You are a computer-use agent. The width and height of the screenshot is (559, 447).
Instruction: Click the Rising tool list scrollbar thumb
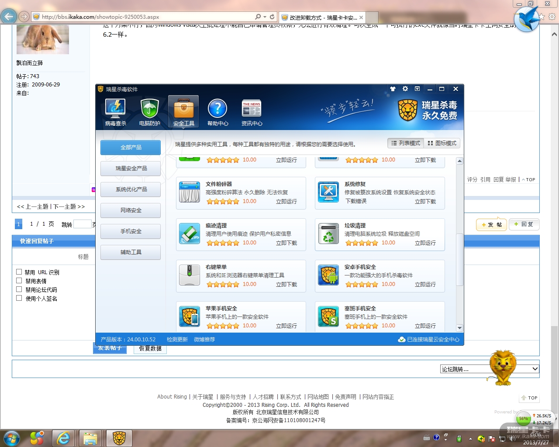tap(459, 260)
